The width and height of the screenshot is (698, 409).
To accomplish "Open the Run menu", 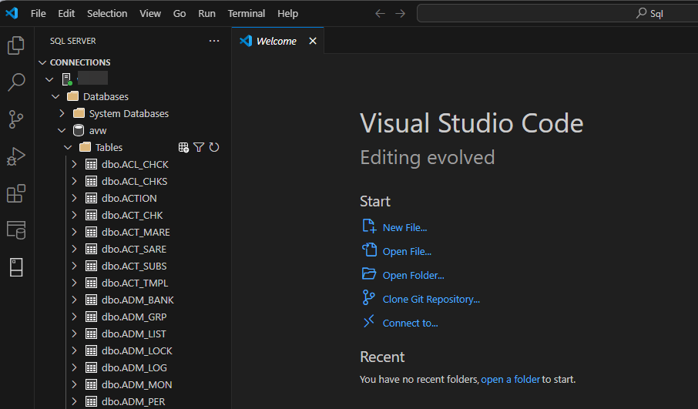I will [x=206, y=13].
